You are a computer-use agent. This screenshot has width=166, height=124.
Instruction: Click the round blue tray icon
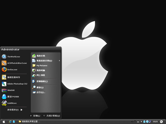[147, 121]
